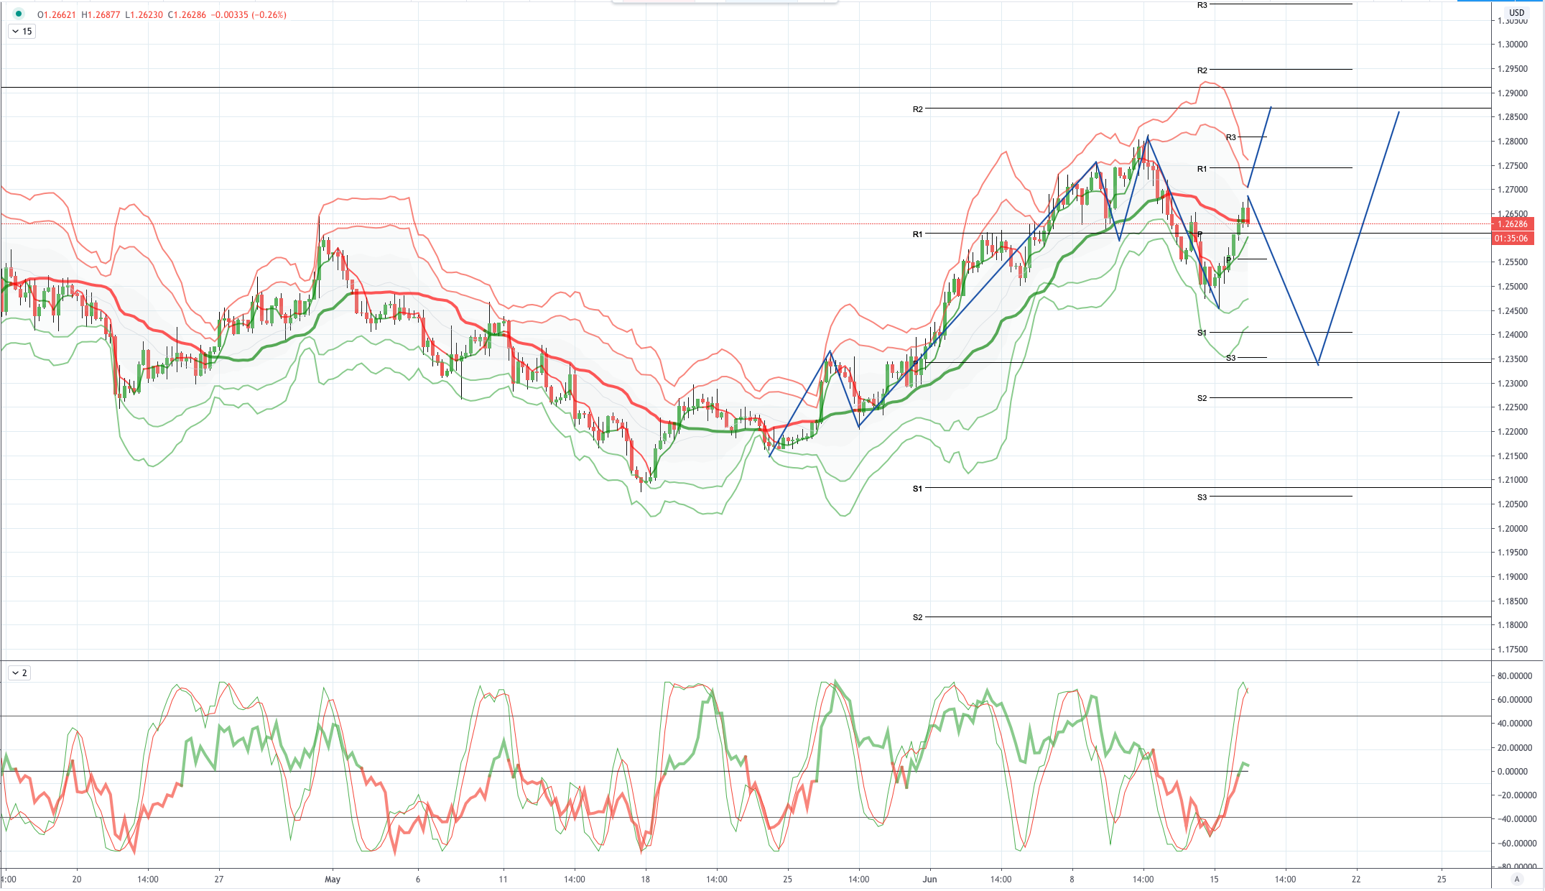The width and height of the screenshot is (1545, 891).
Task: Toggle the 'A' auto-scale button
Action: 1517,879
